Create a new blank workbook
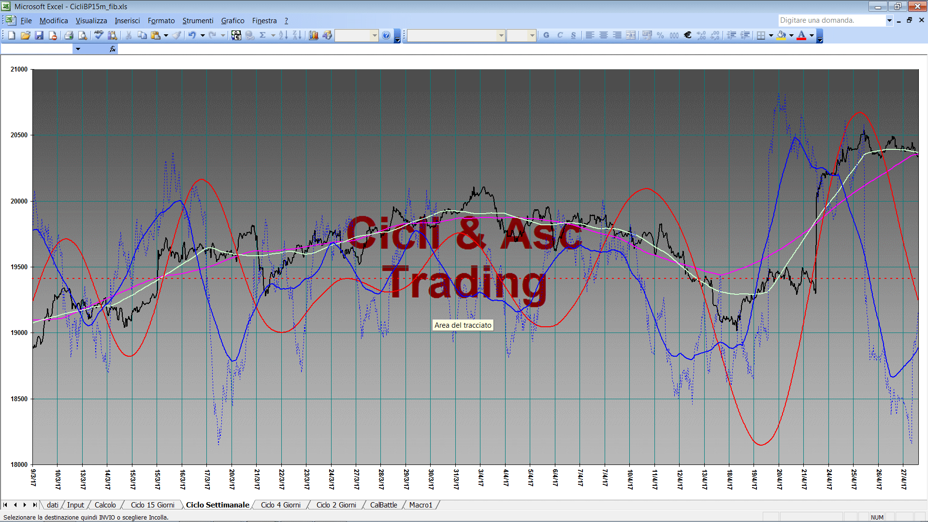Screen dimensions: 928x522 pyautogui.click(x=12, y=35)
